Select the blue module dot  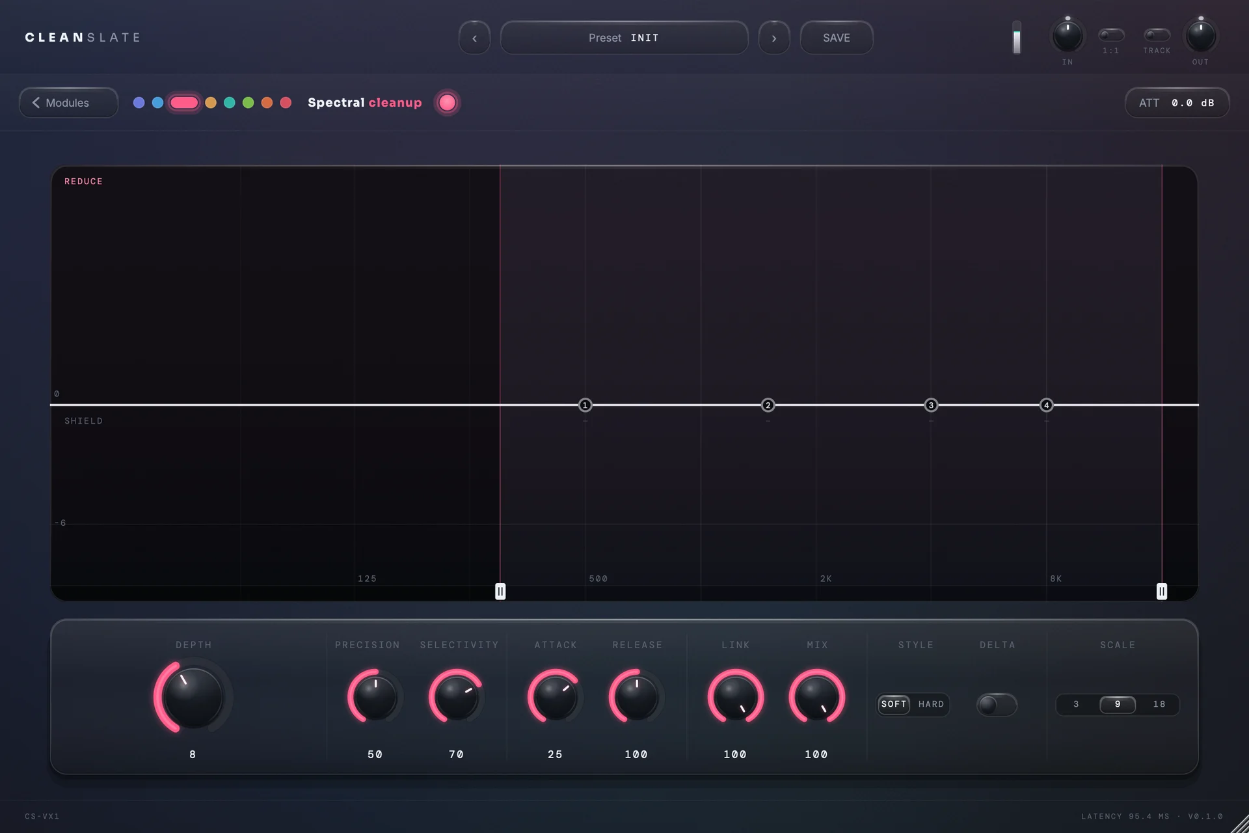pyautogui.click(x=157, y=103)
